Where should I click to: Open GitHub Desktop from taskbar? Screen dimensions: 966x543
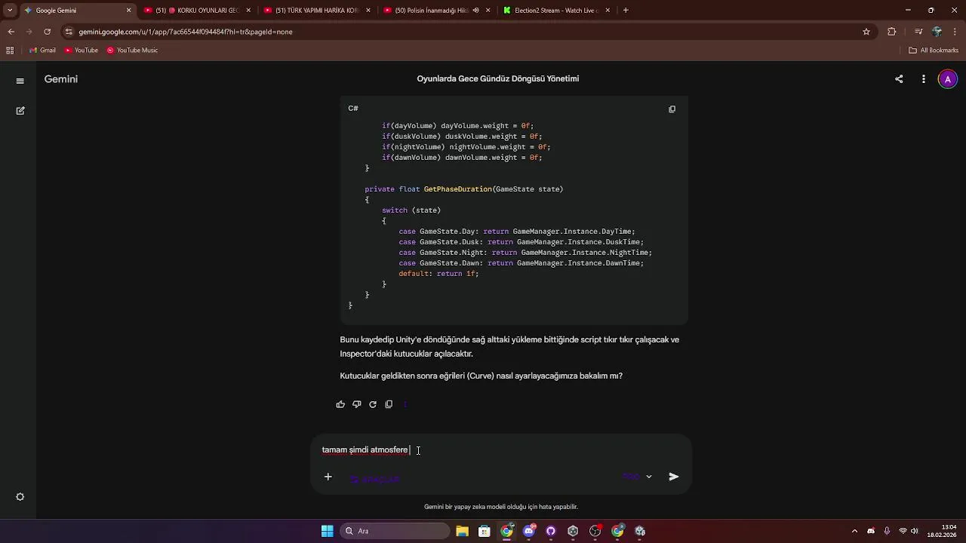(551, 531)
